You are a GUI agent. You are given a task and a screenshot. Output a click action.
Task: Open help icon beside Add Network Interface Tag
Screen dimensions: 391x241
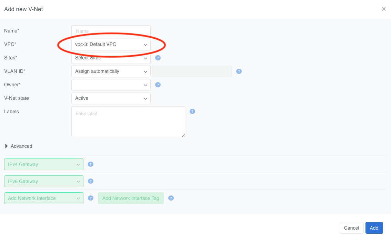[x=171, y=198]
